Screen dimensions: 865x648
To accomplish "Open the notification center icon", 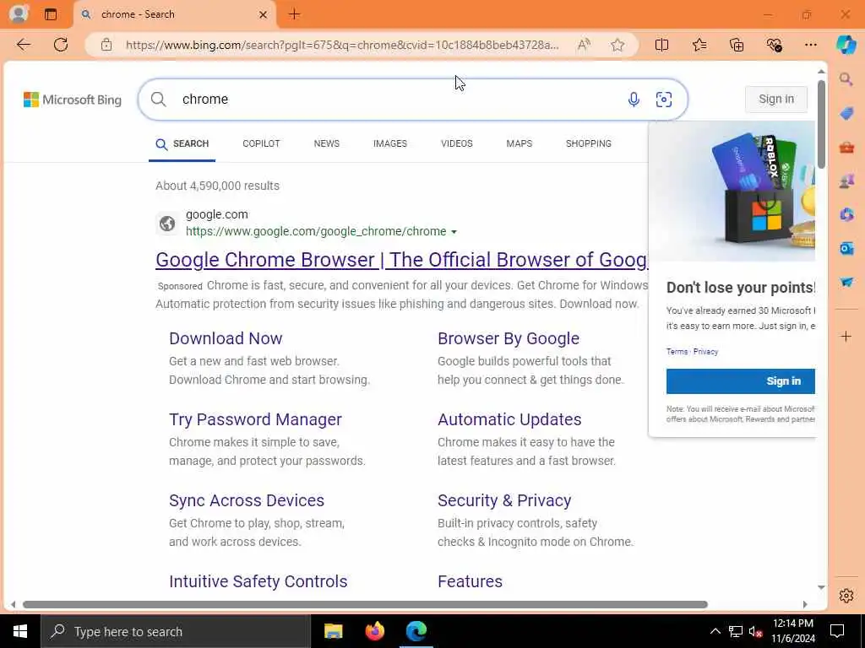I will coord(837,631).
